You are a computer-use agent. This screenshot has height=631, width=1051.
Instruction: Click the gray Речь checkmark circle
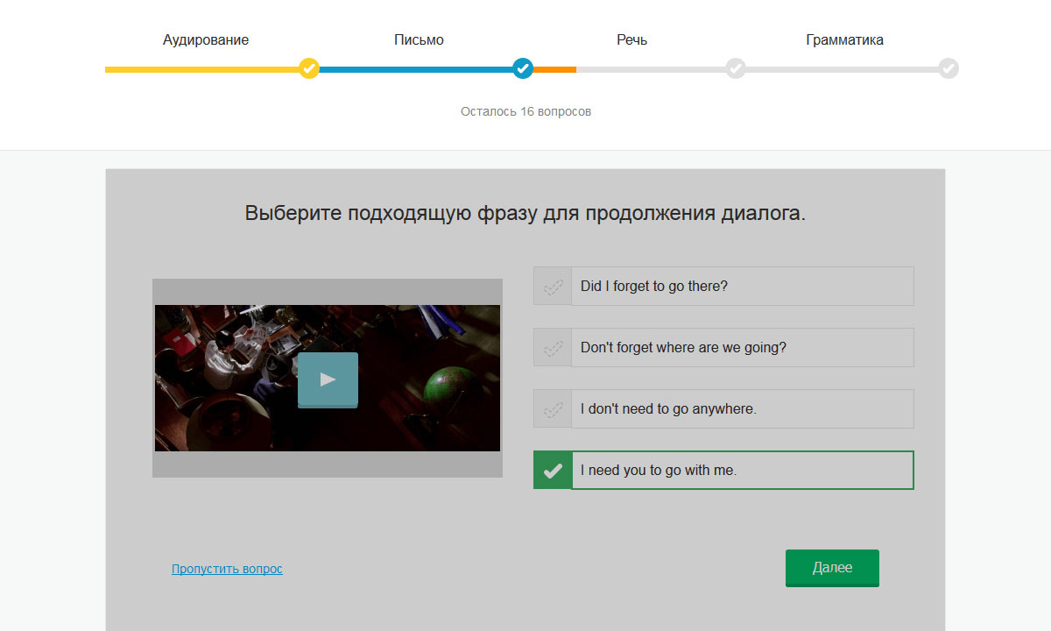pyautogui.click(x=736, y=68)
